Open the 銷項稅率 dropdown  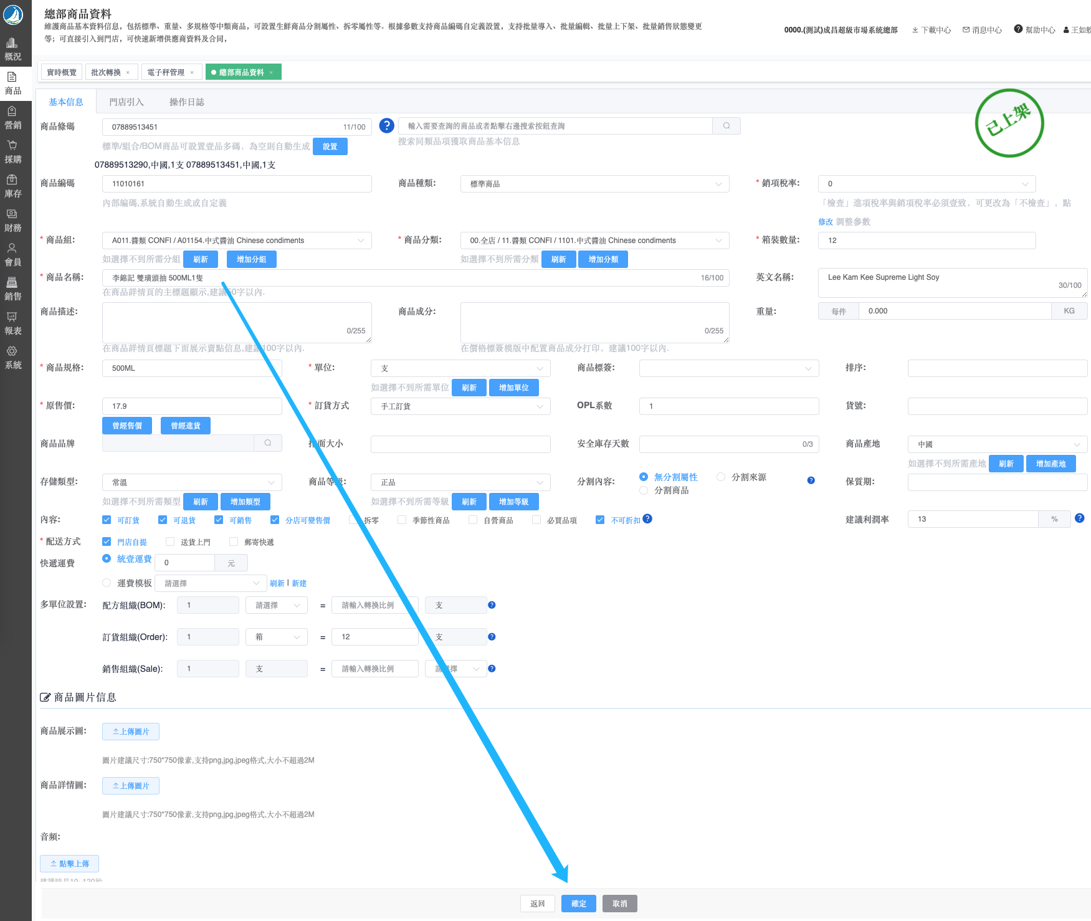pyautogui.click(x=927, y=184)
